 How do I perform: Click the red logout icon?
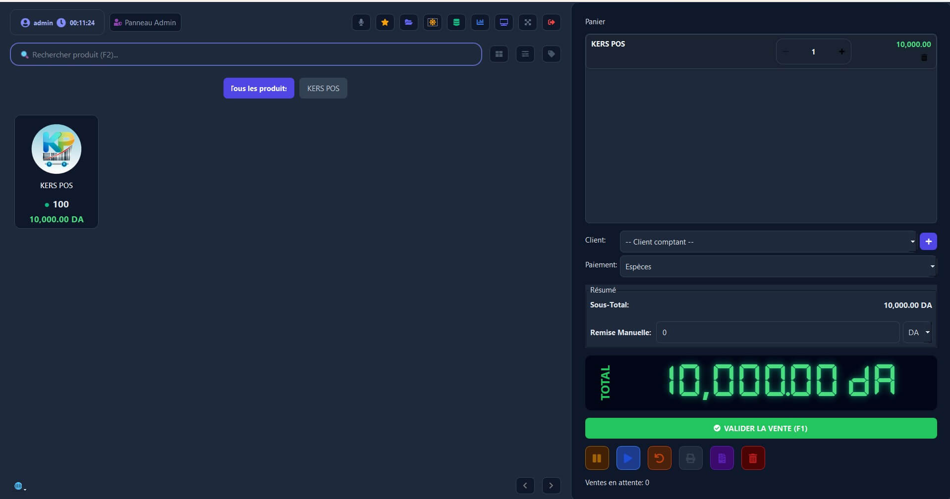[551, 22]
